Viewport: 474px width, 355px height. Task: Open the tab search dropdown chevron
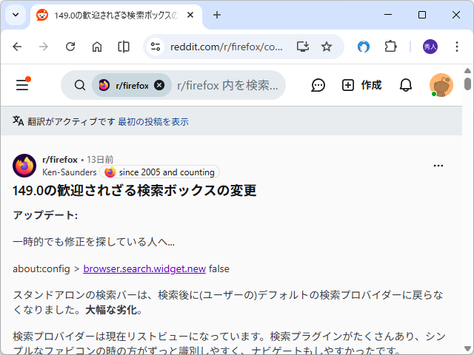point(16,15)
